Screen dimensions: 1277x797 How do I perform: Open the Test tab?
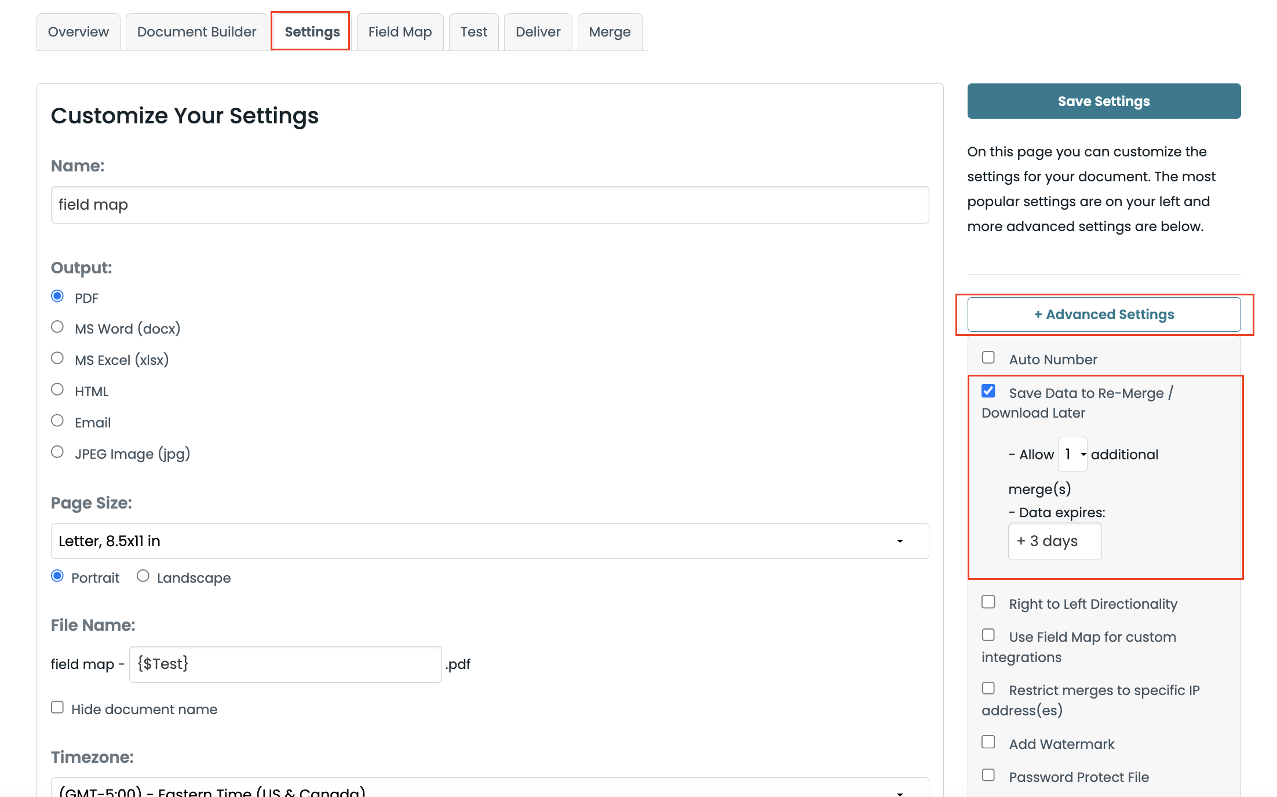click(x=473, y=32)
